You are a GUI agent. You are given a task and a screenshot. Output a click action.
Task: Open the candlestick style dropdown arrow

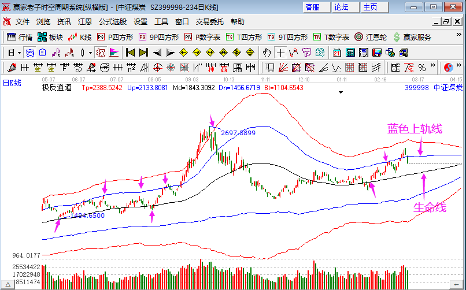pos(90,53)
